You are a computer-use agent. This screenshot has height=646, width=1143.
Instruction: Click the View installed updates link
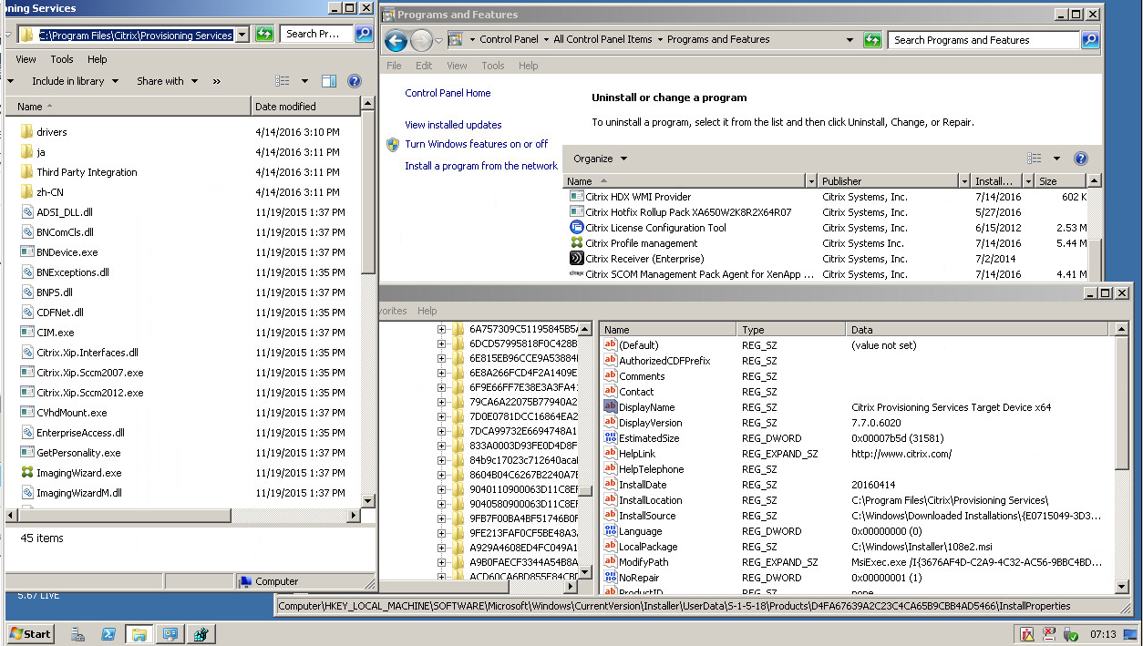pyautogui.click(x=453, y=125)
